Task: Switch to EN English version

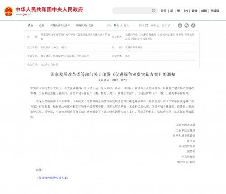Action: 186,11
